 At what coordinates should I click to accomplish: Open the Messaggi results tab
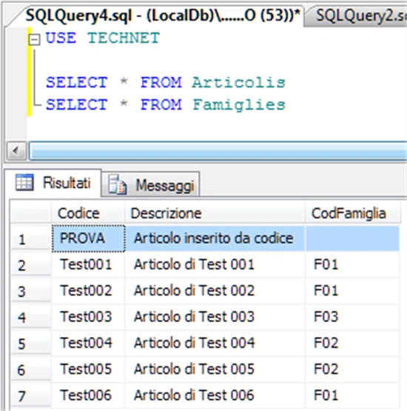151,185
